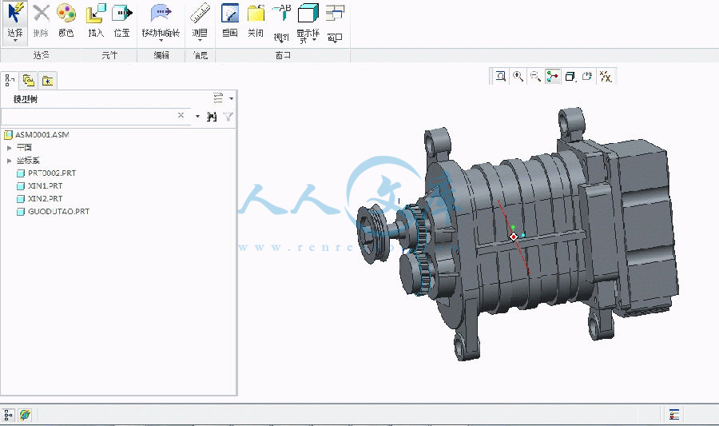Open the dropdown arrow under 选择
Screen dimensions: 719x426
click(15, 41)
